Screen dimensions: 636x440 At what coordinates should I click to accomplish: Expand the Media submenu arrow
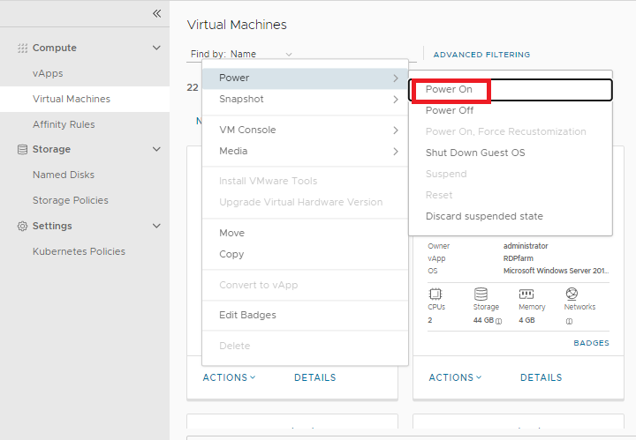(x=396, y=151)
